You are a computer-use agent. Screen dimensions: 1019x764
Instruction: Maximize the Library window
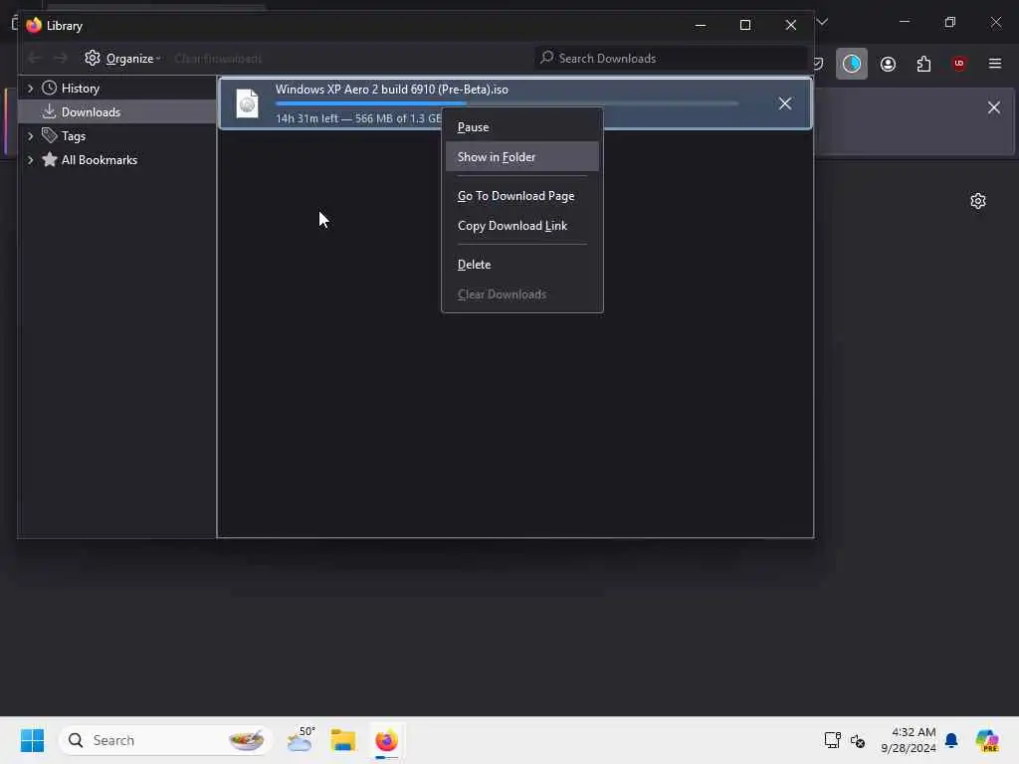pos(745,25)
